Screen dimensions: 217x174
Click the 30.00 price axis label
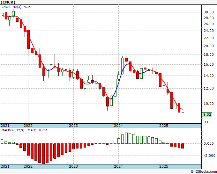coord(209,12)
